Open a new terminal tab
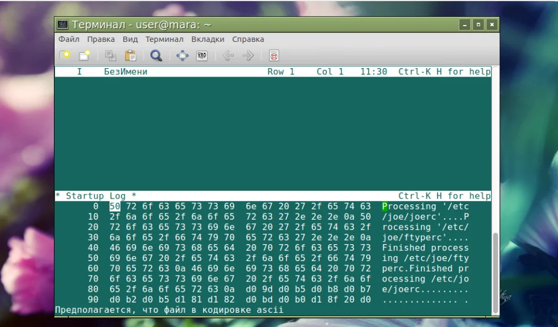The image size is (558, 327). (x=65, y=55)
